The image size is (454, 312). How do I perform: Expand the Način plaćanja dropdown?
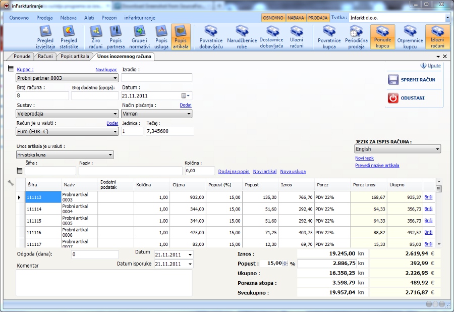[189, 114]
